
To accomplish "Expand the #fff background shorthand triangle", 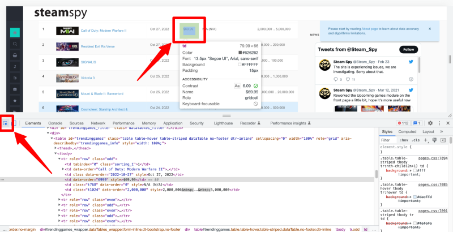I will (411, 170).
